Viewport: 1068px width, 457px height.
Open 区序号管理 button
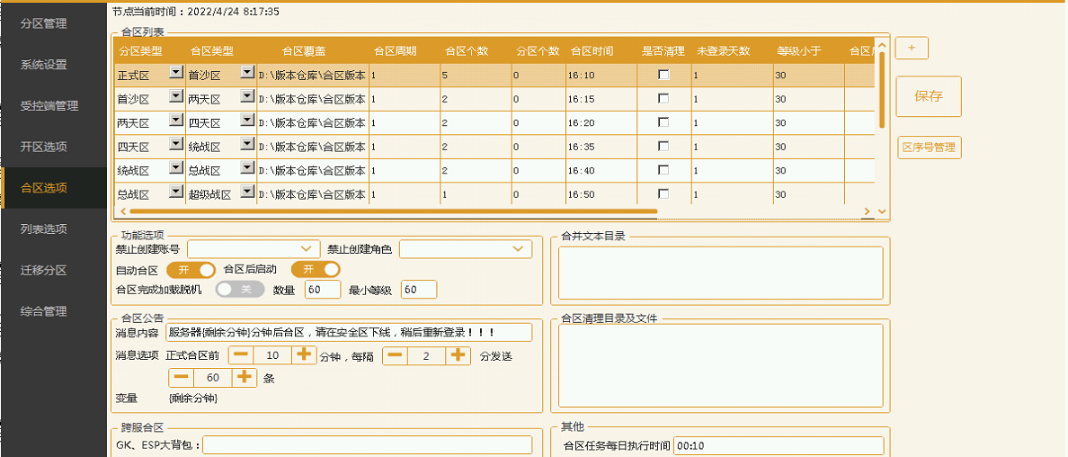point(930,148)
